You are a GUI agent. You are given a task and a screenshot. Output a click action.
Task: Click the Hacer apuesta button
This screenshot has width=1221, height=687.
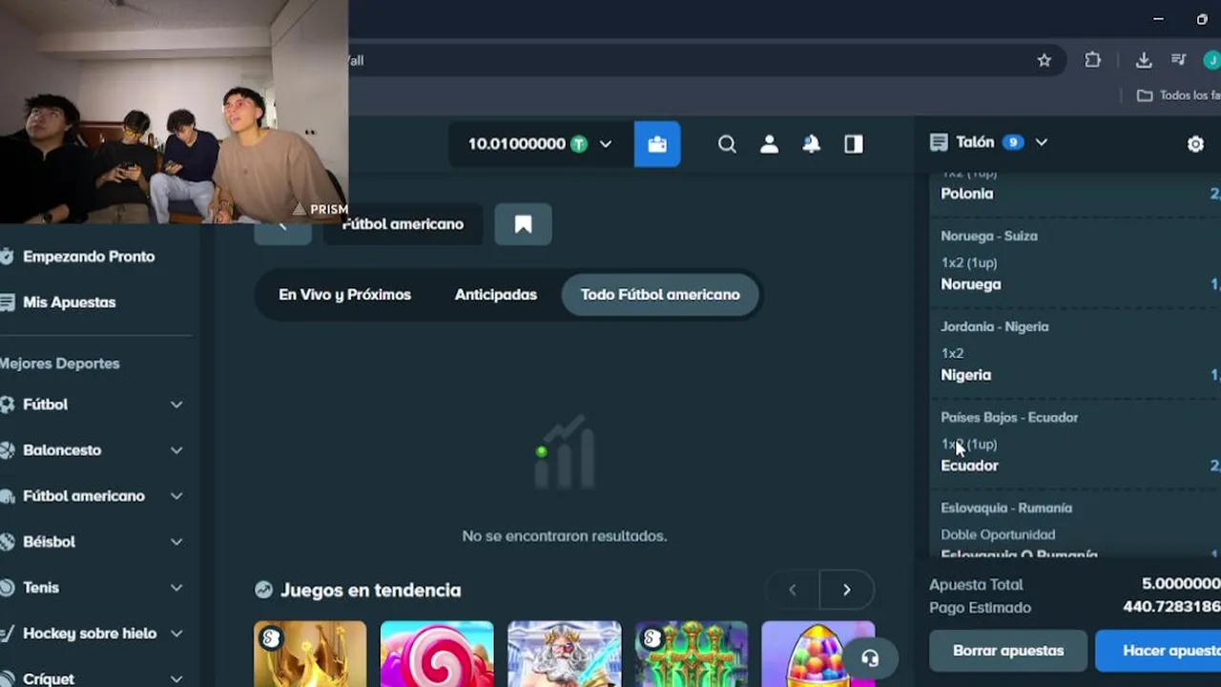[x=1158, y=651]
